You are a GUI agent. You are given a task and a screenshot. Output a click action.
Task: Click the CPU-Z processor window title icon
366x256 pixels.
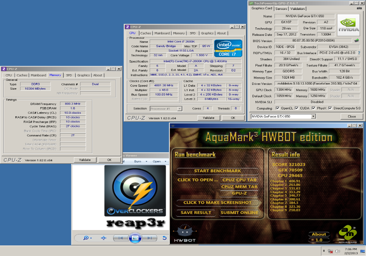click(127, 27)
